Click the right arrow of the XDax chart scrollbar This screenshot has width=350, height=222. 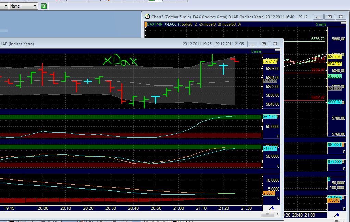pyautogui.click(x=277, y=214)
